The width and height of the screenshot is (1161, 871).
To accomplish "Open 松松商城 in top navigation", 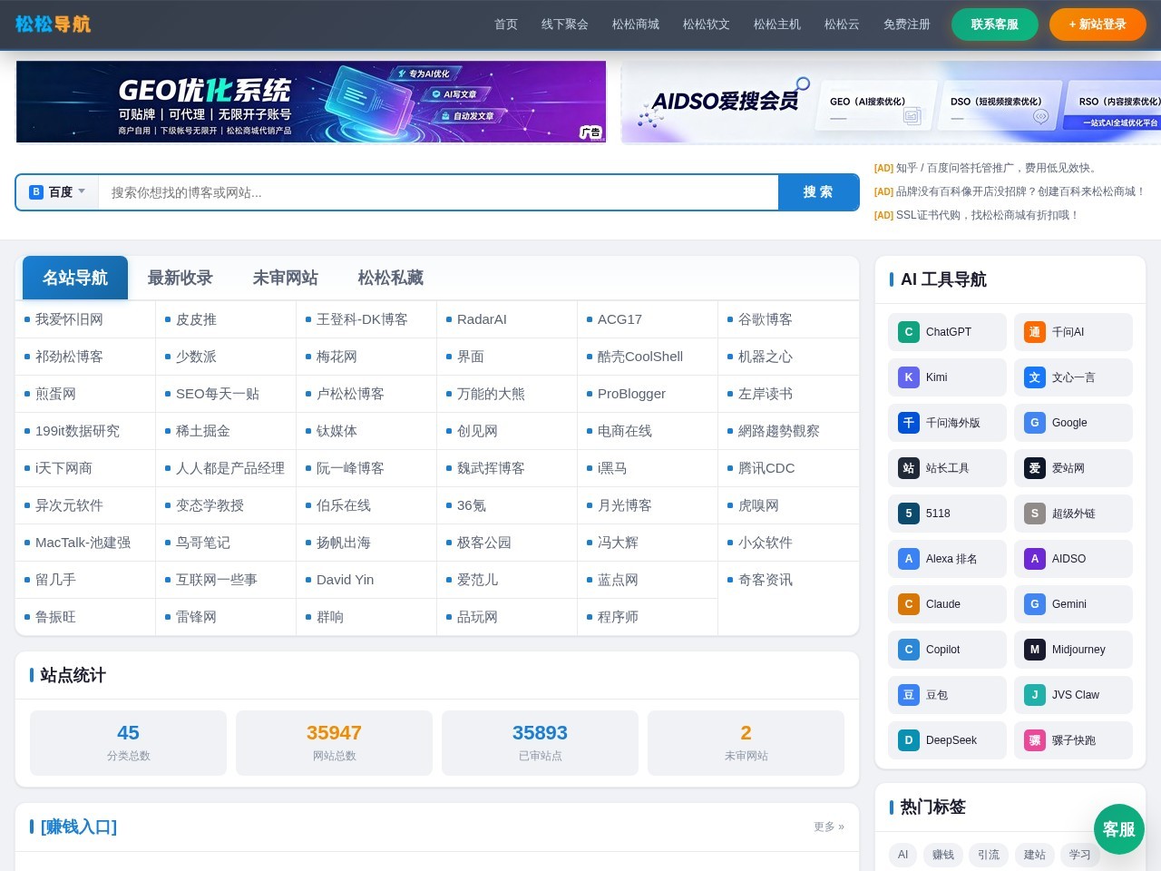I will (636, 24).
